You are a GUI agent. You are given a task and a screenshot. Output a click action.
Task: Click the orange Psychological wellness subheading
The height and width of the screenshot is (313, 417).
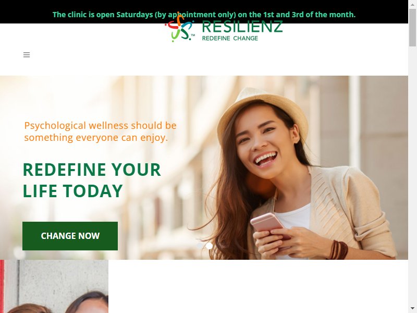pyautogui.click(x=100, y=131)
